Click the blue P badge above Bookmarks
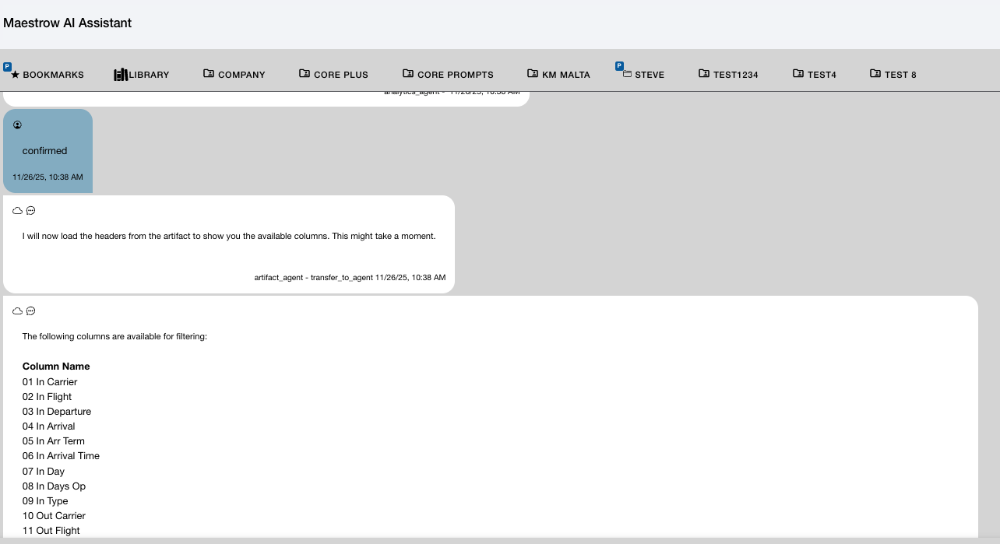Viewport: 1000px width, 544px height. tap(7, 66)
